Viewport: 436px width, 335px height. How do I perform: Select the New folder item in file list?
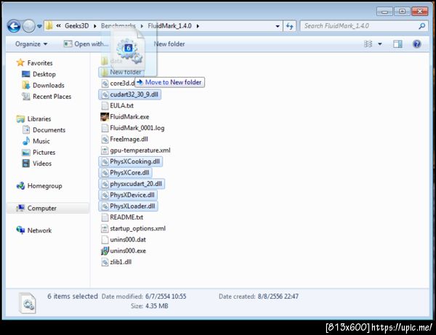coord(121,72)
